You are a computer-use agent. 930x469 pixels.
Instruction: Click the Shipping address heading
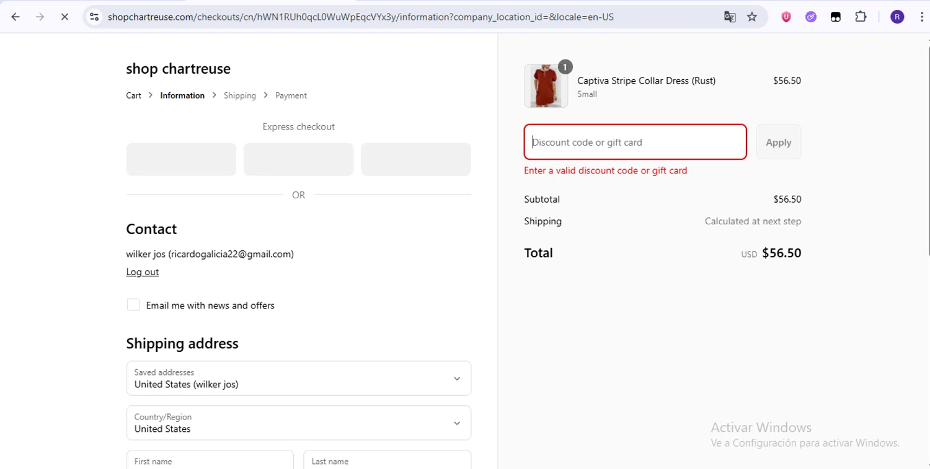[x=182, y=343]
